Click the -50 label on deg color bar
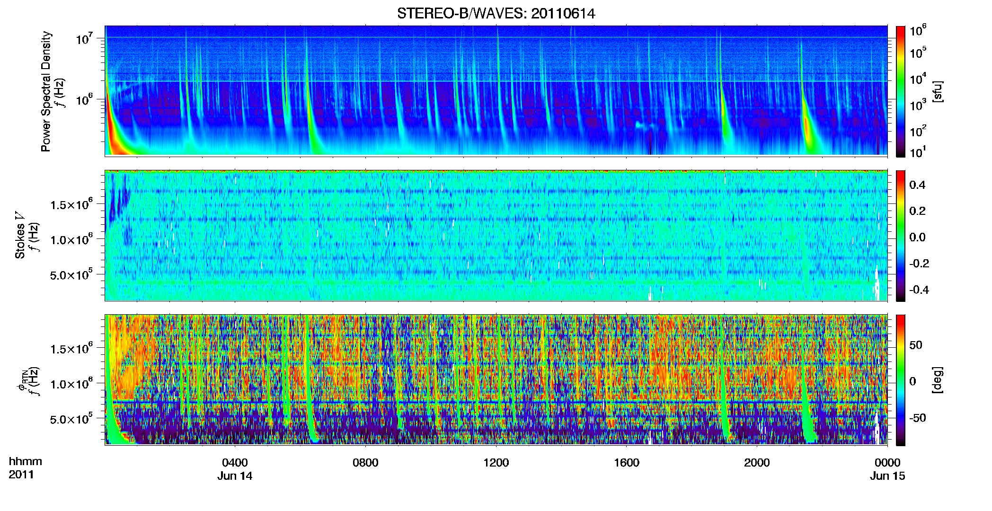This screenshot has width=992, height=511. pyautogui.click(x=918, y=418)
